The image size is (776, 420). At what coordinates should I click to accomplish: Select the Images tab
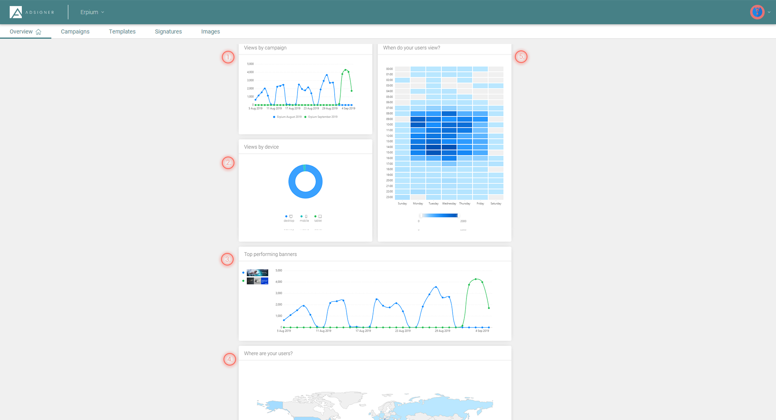pyautogui.click(x=211, y=31)
